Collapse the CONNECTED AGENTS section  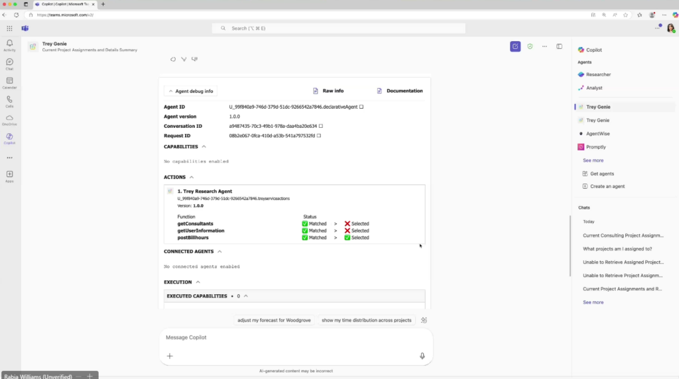219,251
